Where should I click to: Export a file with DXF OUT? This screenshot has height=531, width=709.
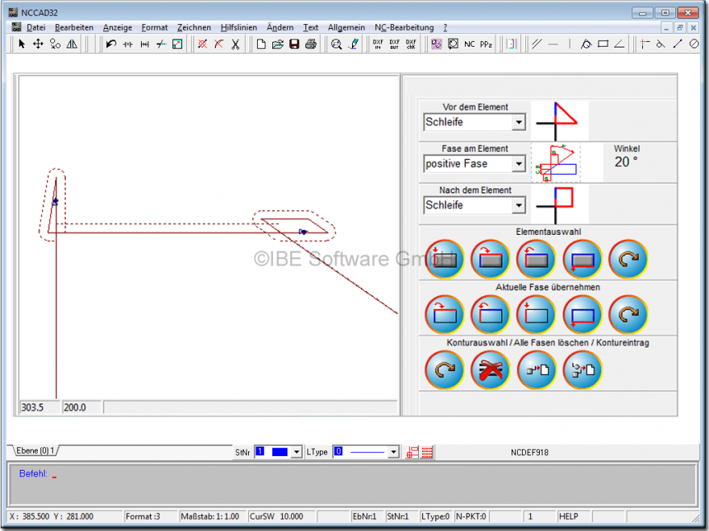click(x=394, y=44)
